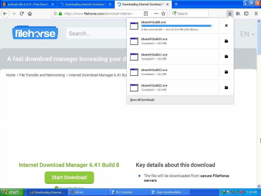Open File Transfer and Networking breadcrumb
261x196 pixels.
(x=42, y=75)
